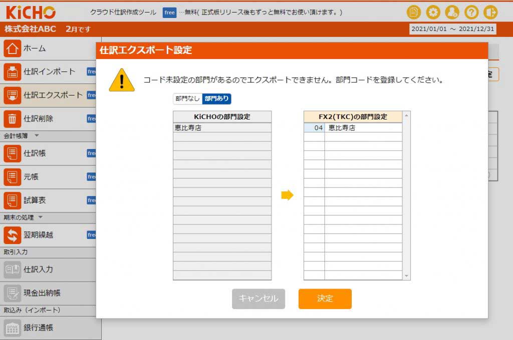The image size is (513, 340).
Task: Click the 仕訳エクスポート設定 dialog title
Action: (x=146, y=50)
